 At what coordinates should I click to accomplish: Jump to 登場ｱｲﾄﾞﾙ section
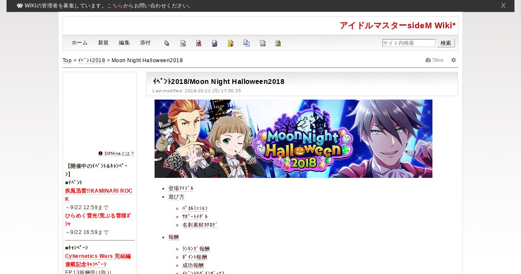pos(181,188)
